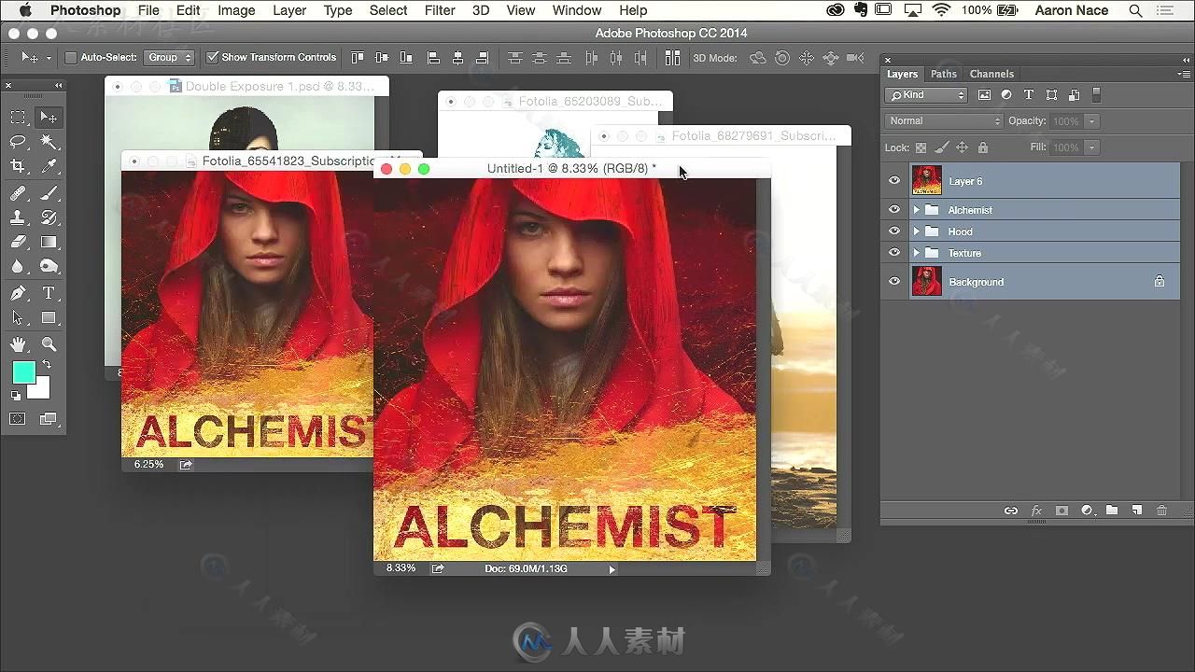Open the Image menu
Viewport: 1195px width, 672px height.
pyautogui.click(x=236, y=10)
